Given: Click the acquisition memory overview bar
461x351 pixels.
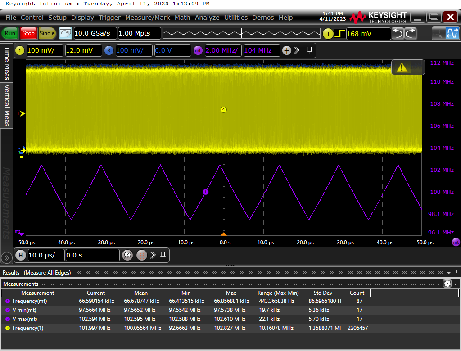Looking at the screenshot, I should click(241, 33).
